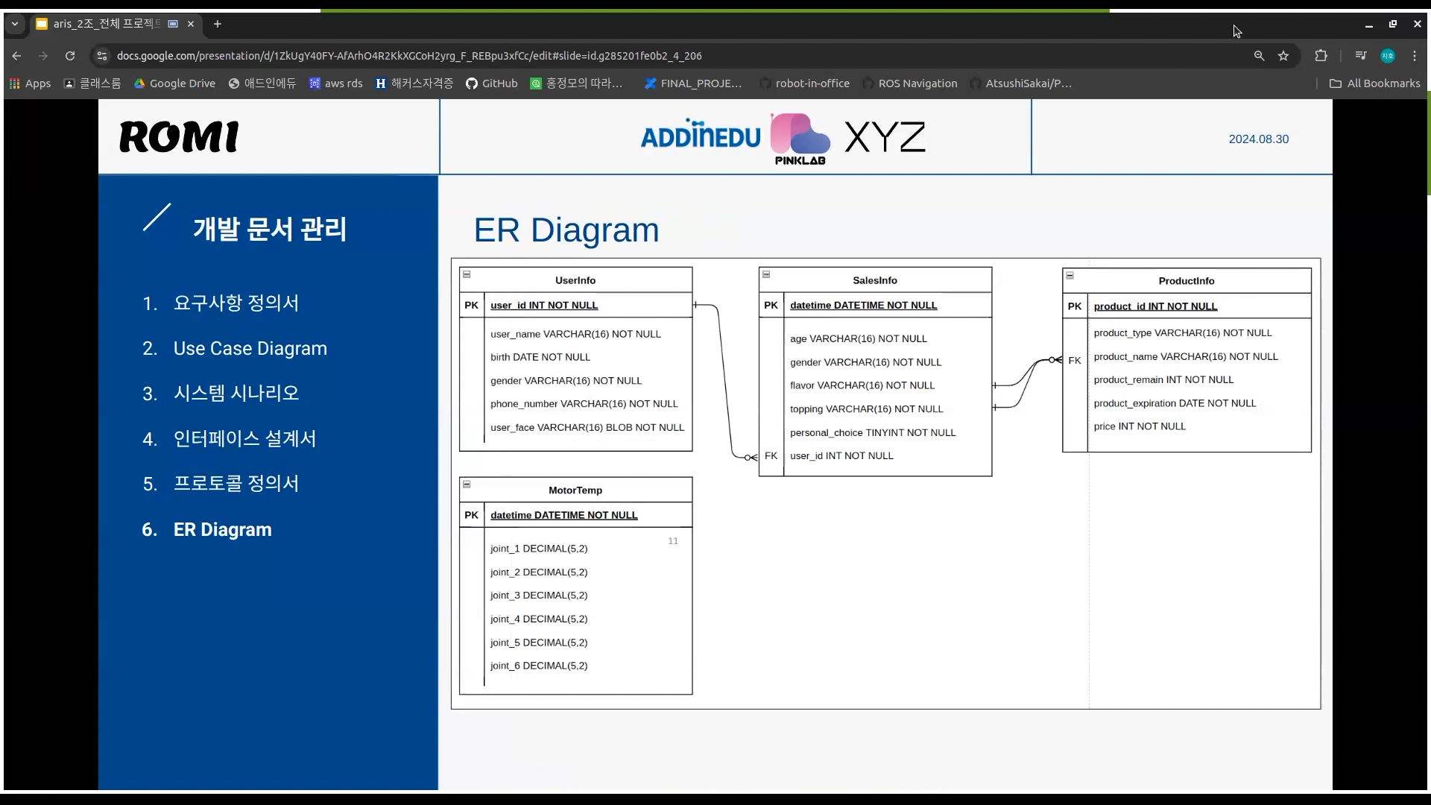The width and height of the screenshot is (1431, 805).
Task: Open a new browser tab
Action: (x=218, y=24)
